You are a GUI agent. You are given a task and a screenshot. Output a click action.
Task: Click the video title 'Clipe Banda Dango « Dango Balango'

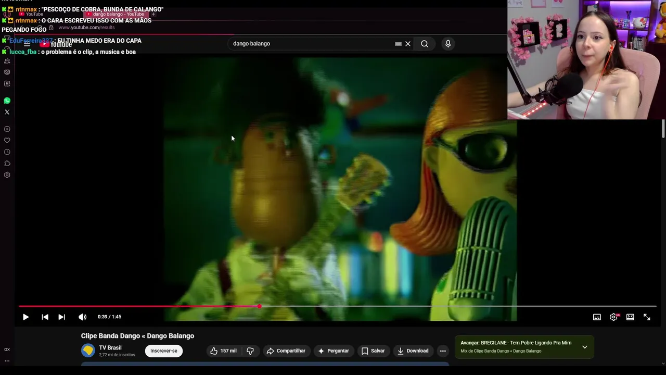pos(137,336)
